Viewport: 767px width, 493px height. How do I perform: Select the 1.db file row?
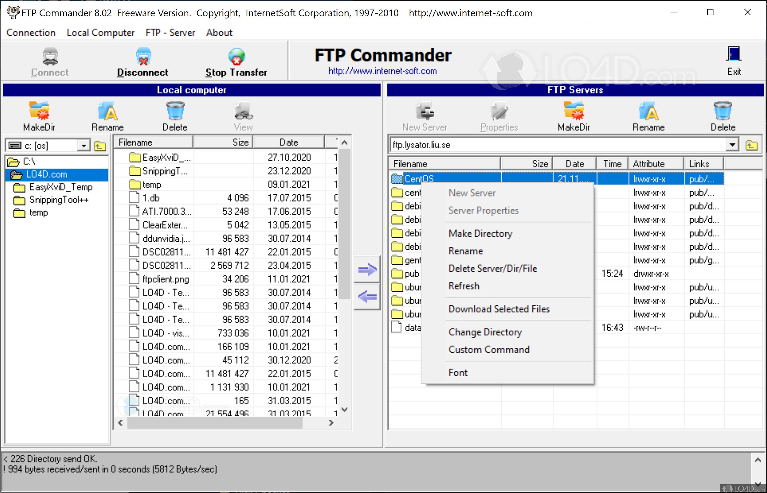[x=226, y=198]
